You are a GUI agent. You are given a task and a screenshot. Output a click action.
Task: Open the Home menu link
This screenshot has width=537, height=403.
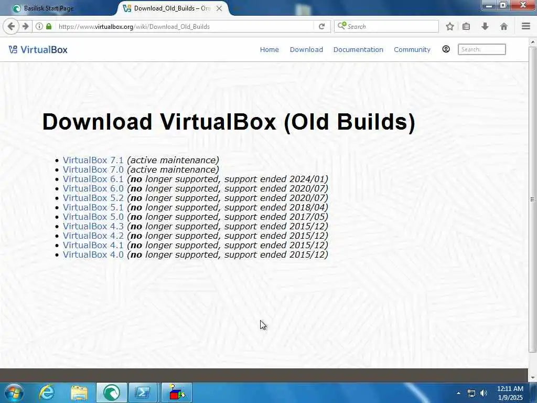269,50
